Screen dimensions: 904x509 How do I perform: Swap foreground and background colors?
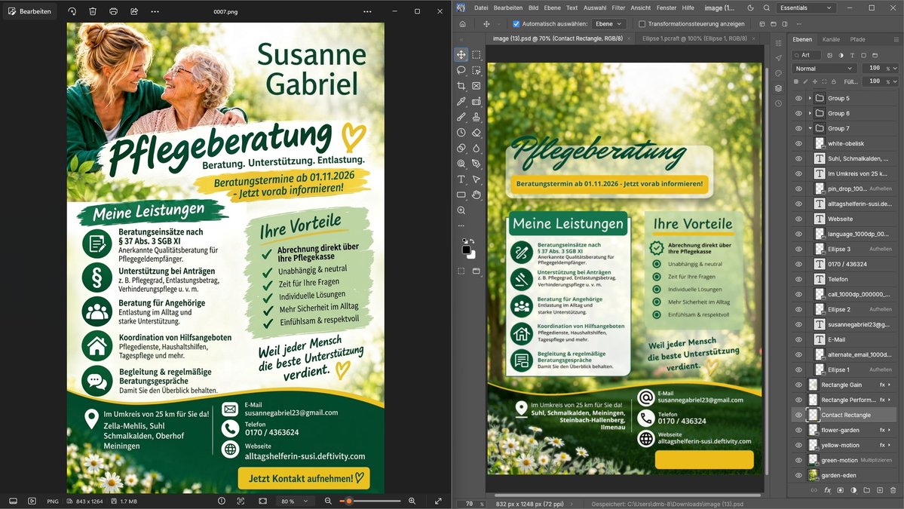click(x=472, y=241)
